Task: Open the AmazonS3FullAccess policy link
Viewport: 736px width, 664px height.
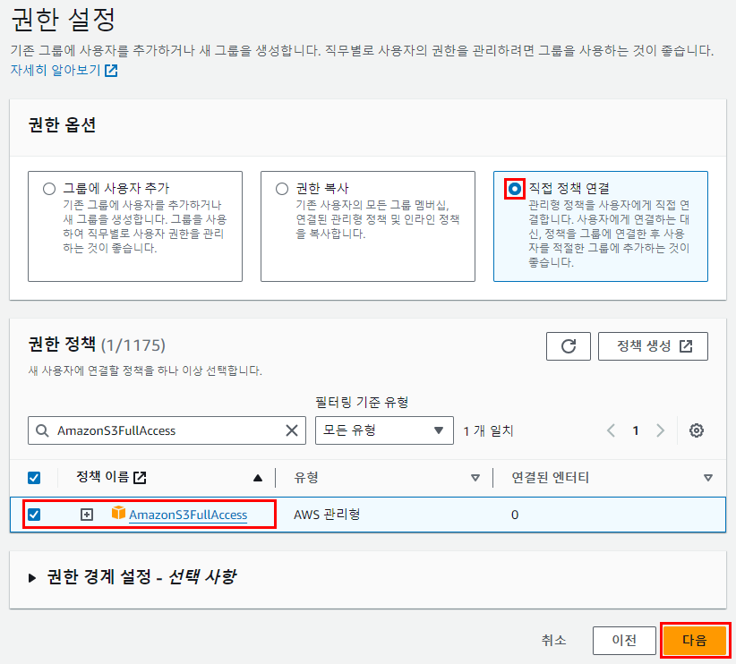Action: click(x=188, y=515)
